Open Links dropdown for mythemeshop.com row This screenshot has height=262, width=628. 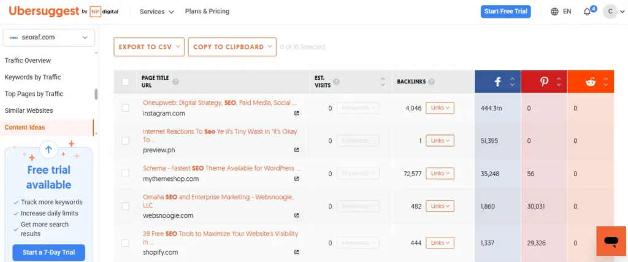point(440,174)
